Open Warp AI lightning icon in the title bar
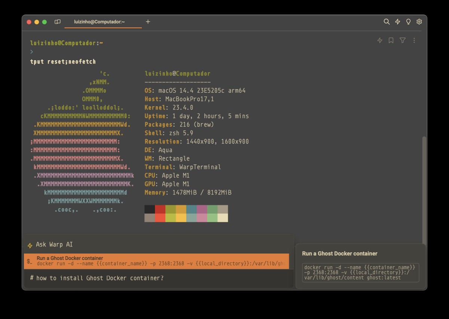449x319 pixels. pos(397,22)
